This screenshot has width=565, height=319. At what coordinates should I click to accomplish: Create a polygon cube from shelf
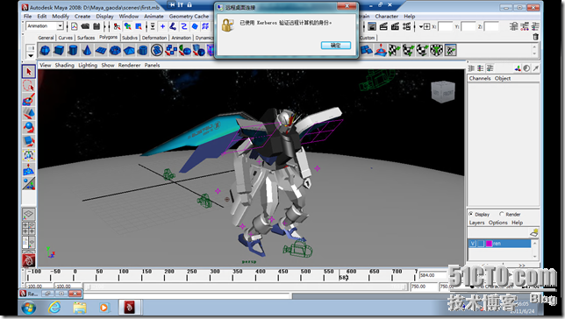59,50
